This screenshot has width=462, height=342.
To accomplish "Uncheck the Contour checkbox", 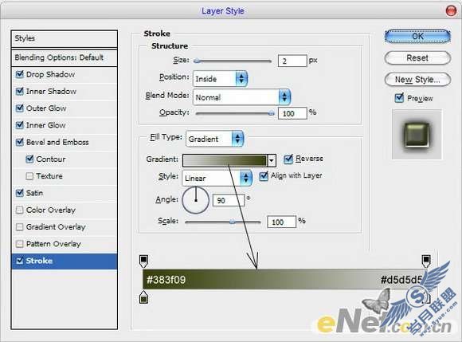I will pyautogui.click(x=29, y=159).
